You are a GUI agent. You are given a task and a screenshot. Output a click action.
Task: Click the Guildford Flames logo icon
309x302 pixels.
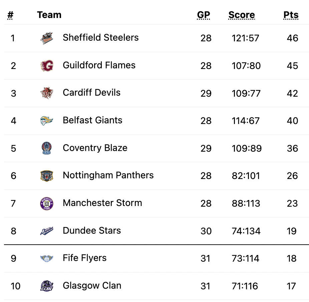47,66
